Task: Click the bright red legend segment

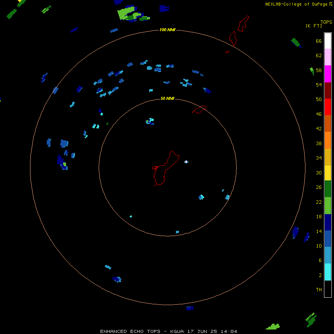Action: pos(328,107)
